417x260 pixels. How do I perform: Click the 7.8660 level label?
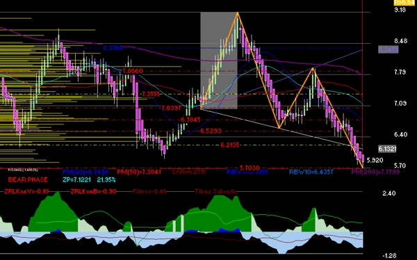(x=133, y=71)
